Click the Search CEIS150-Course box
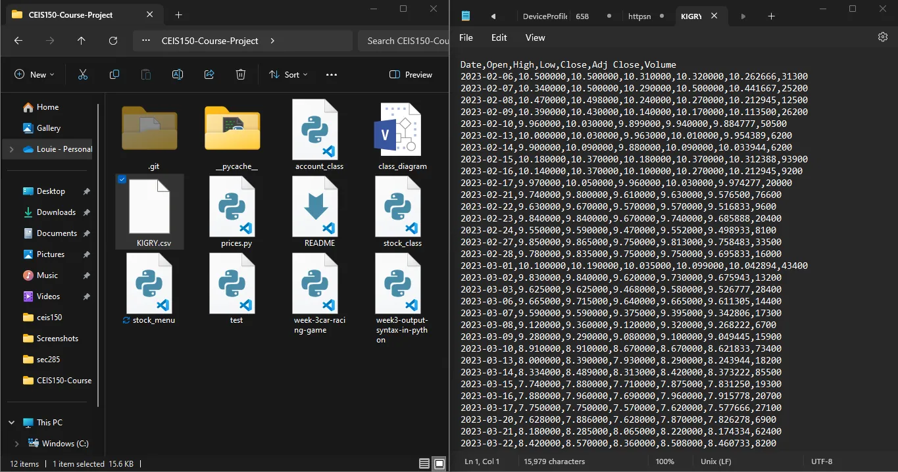Viewport: 898px width, 472px height. pyautogui.click(x=404, y=41)
